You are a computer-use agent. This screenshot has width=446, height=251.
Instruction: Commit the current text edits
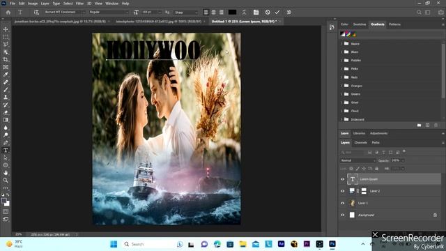tap(277, 13)
